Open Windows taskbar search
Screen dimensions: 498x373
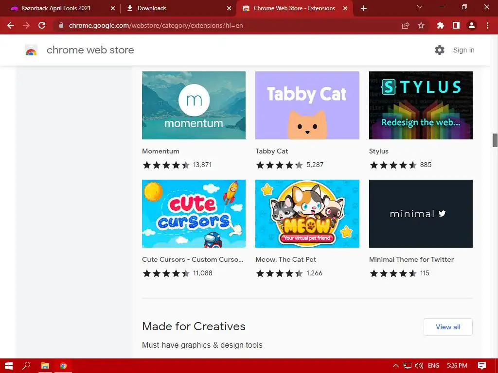pos(27,366)
